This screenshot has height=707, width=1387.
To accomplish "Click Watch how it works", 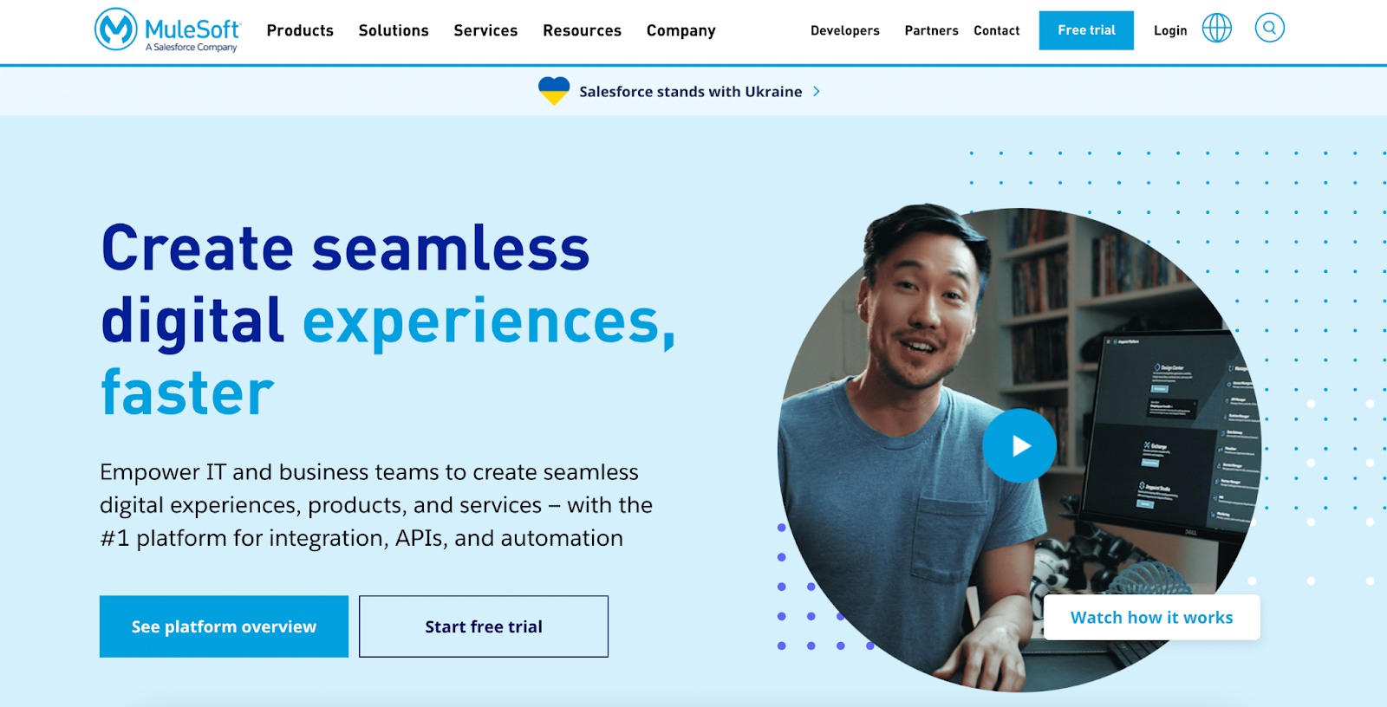I will [x=1151, y=617].
